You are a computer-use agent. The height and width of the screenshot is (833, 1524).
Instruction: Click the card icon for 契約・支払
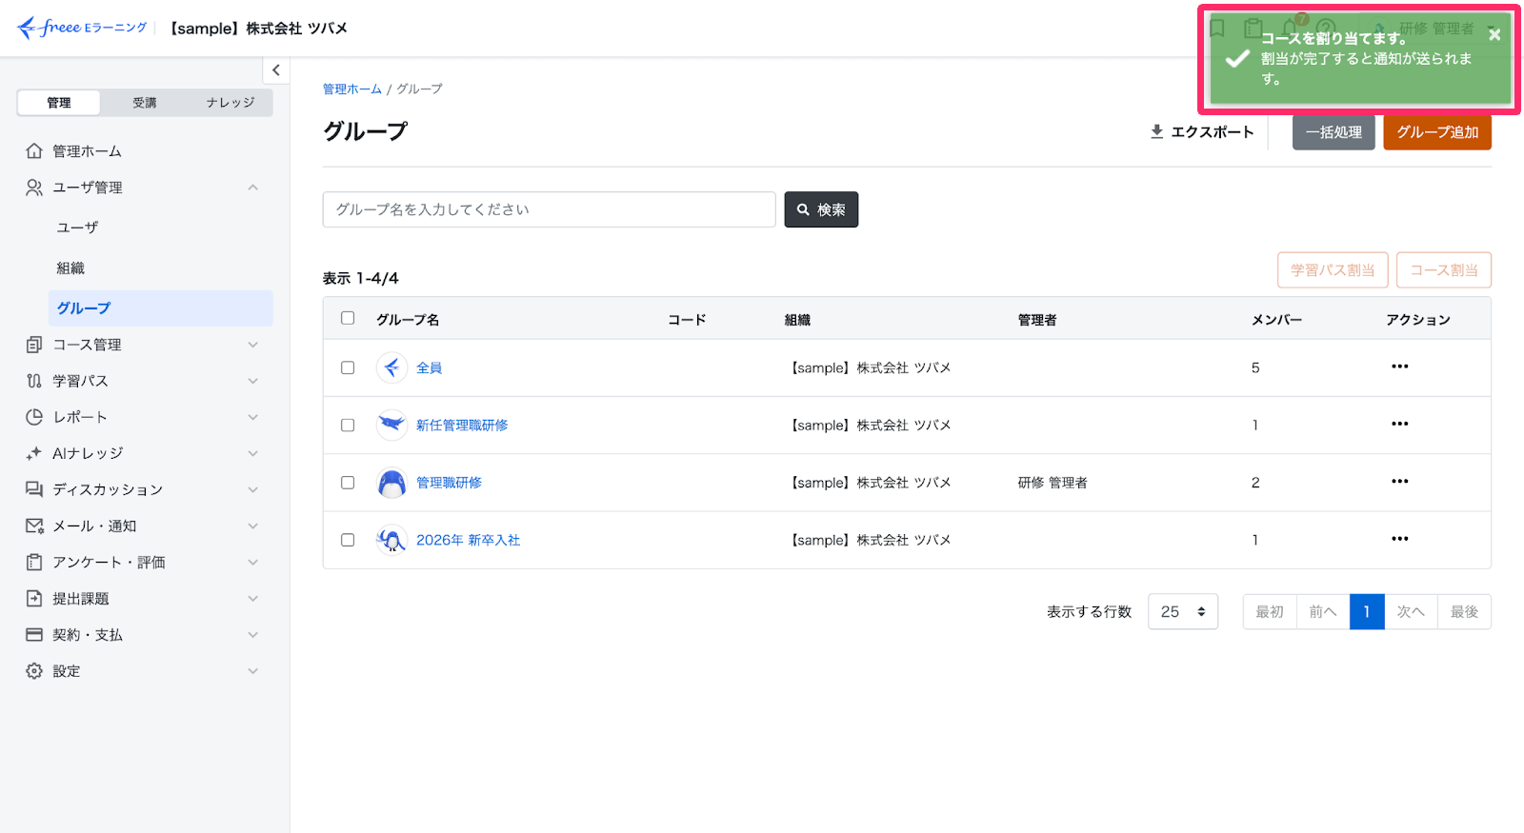34,635
